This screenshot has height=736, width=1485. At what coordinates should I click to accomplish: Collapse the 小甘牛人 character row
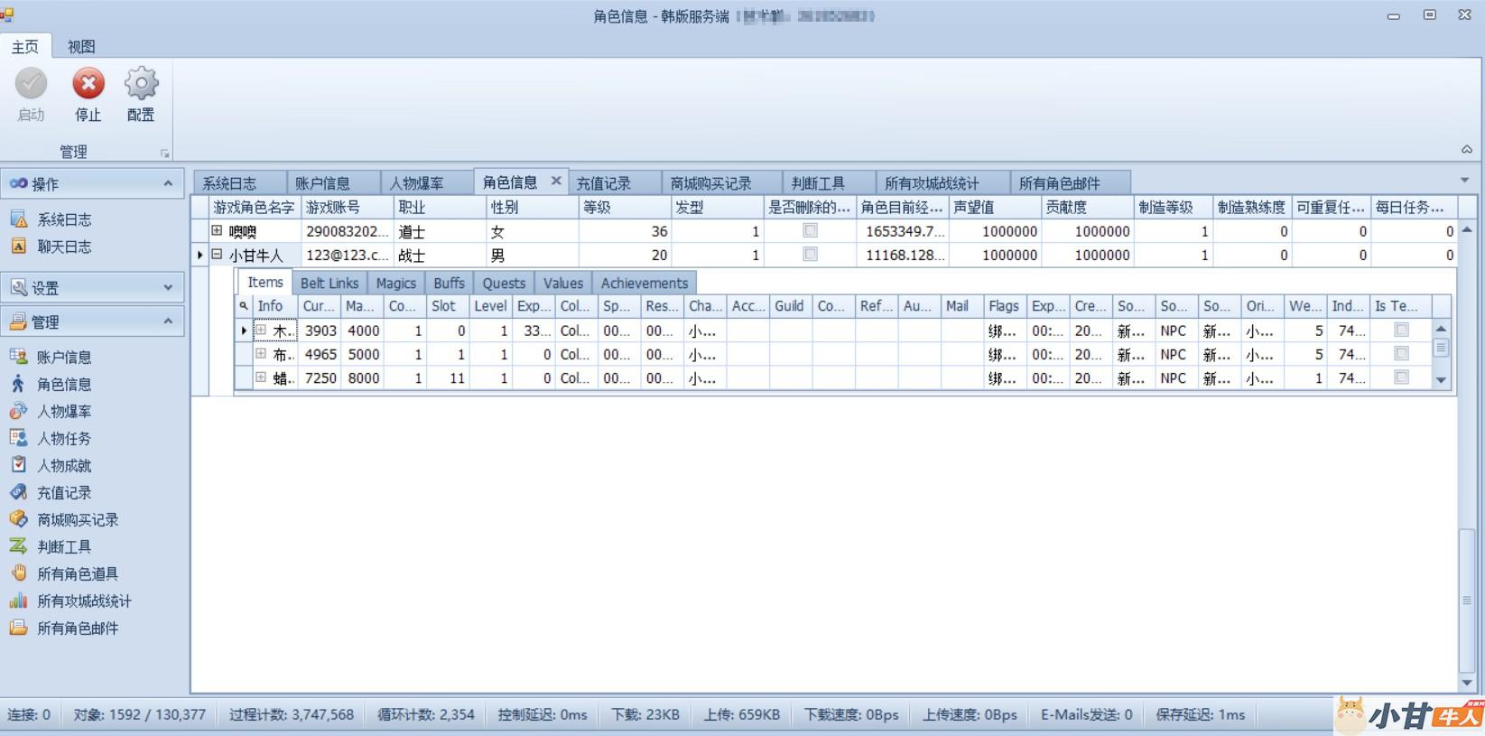click(217, 255)
